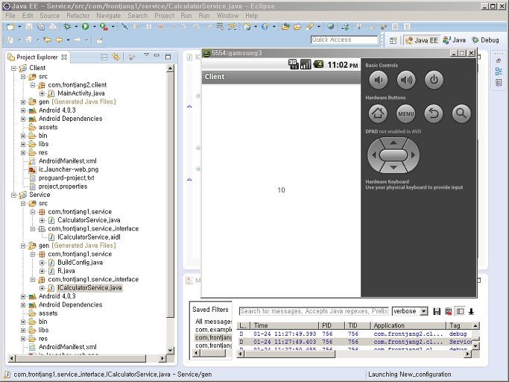Viewport: 509px width, 382px height.
Task: Click the Open Task toolbar icon
Action: [297, 27]
